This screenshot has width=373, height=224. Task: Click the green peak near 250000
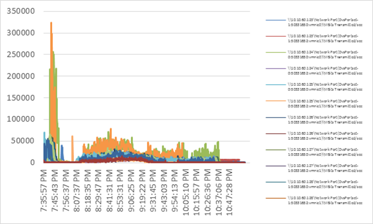(53, 52)
